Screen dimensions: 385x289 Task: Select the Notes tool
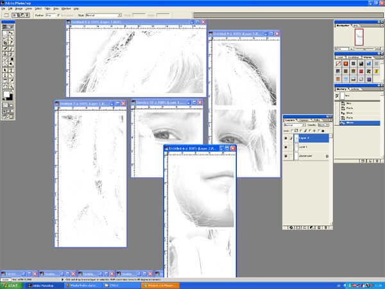[x=5, y=81]
